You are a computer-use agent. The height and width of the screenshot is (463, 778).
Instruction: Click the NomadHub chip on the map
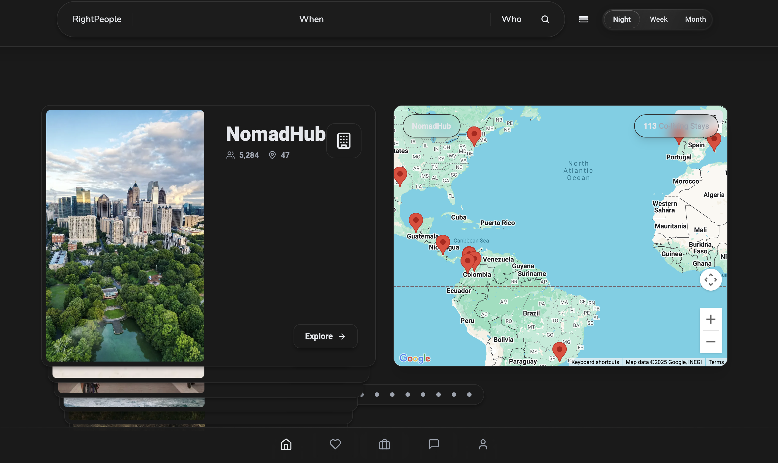click(x=431, y=126)
